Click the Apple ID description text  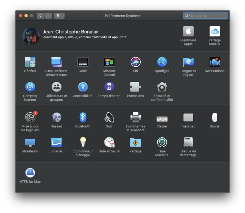coord(84,37)
